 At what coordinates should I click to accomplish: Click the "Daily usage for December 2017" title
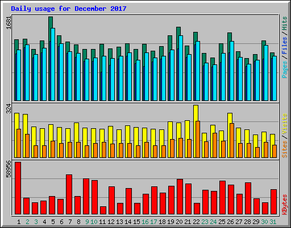tap(69, 9)
